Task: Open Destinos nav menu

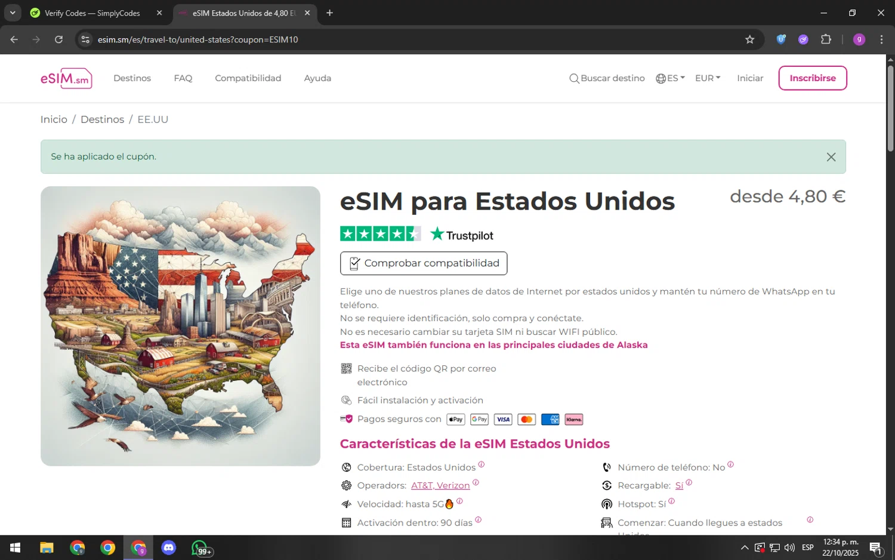Action: click(x=132, y=78)
